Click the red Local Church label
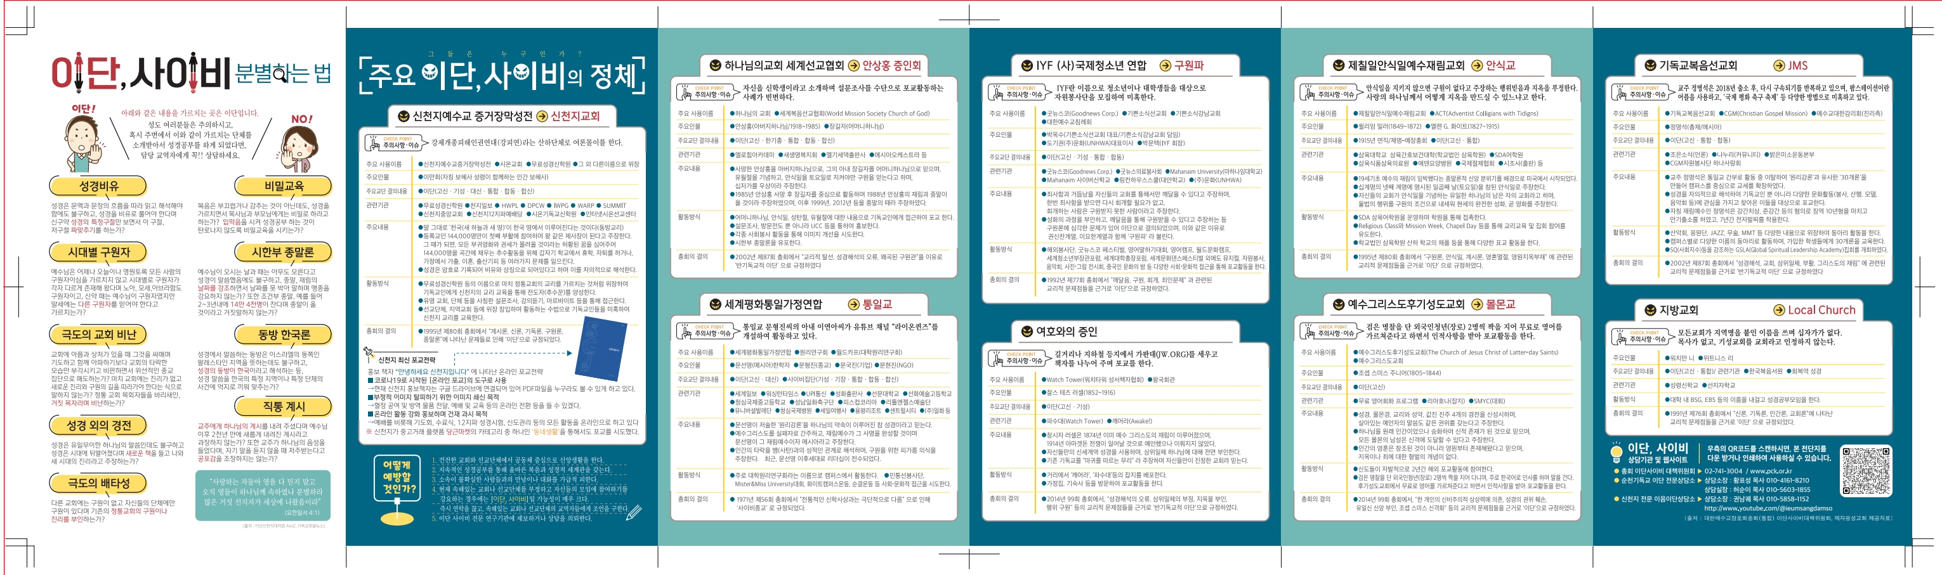Viewport: 1942px width, 575px height. [1821, 310]
